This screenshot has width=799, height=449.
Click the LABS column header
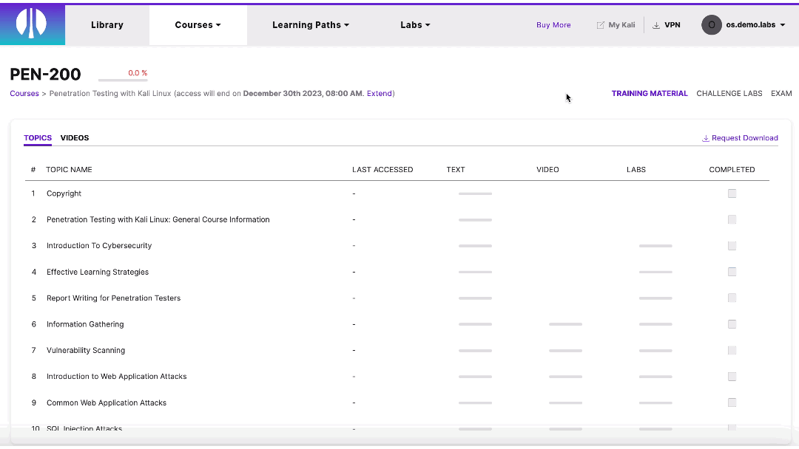(636, 170)
